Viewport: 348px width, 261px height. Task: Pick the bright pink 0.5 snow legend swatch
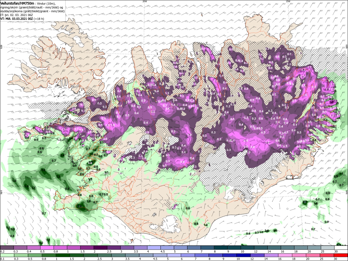47,248
